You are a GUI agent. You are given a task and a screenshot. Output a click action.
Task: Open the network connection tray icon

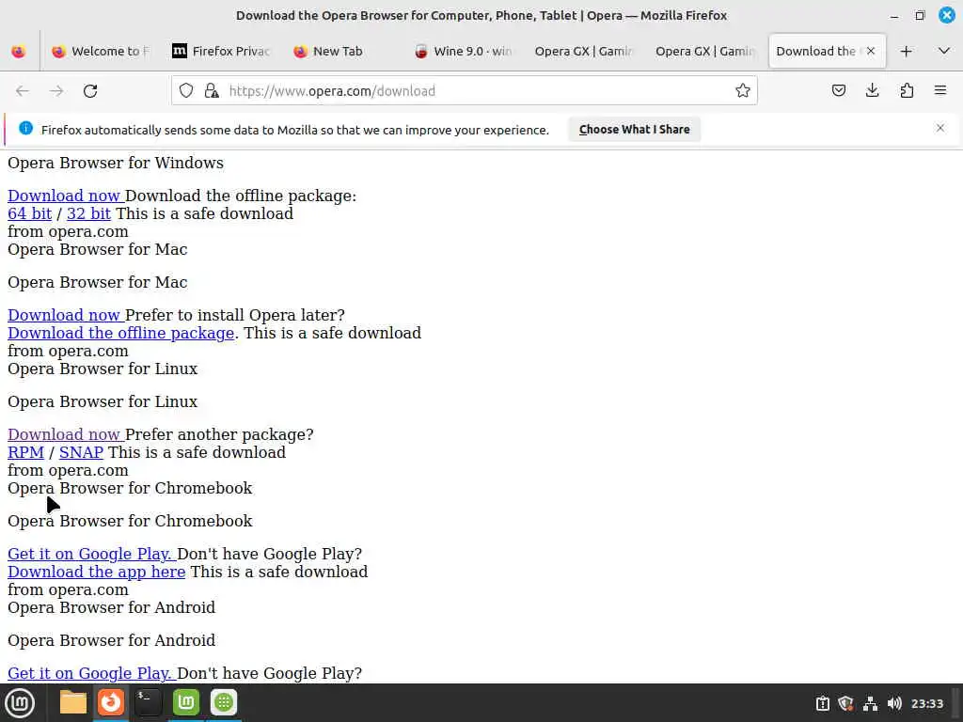tap(870, 703)
